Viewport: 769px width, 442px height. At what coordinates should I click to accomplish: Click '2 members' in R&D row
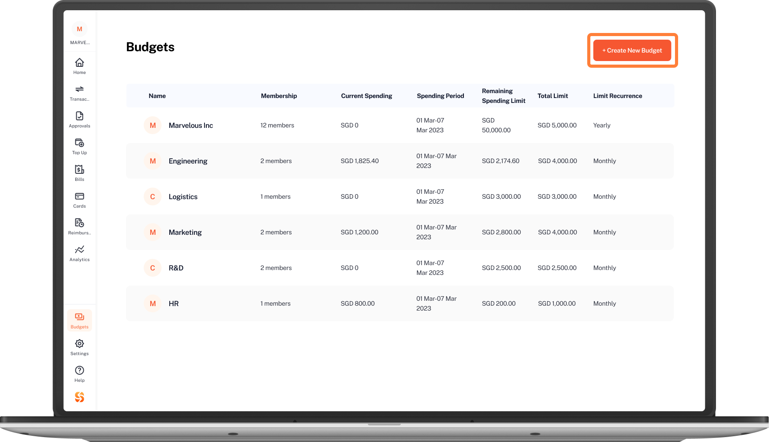(x=276, y=268)
